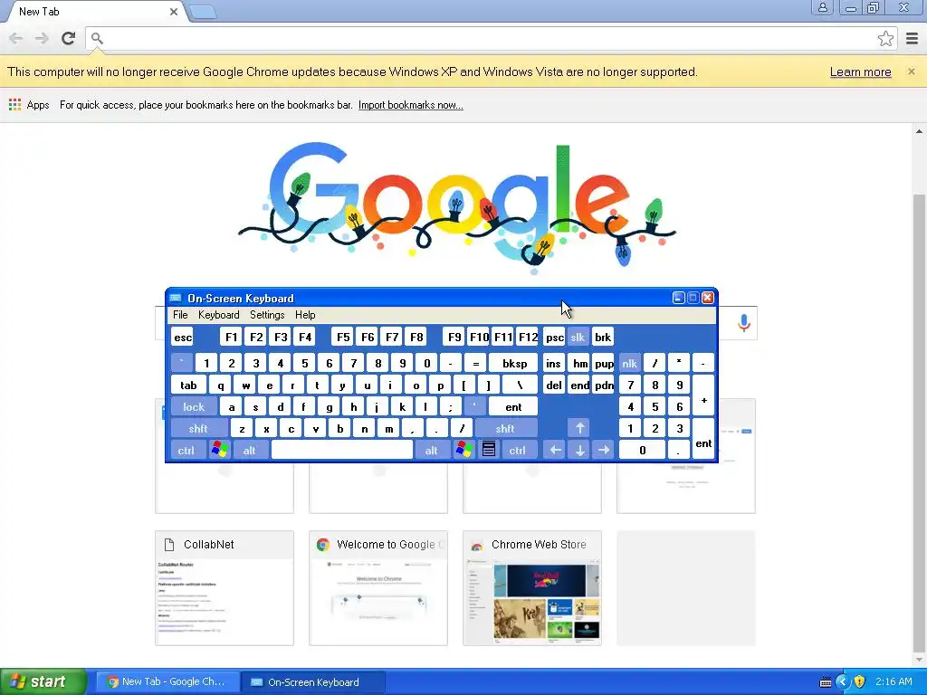Click the left arrow key on keyboard
This screenshot has width=927, height=695.
coord(555,450)
